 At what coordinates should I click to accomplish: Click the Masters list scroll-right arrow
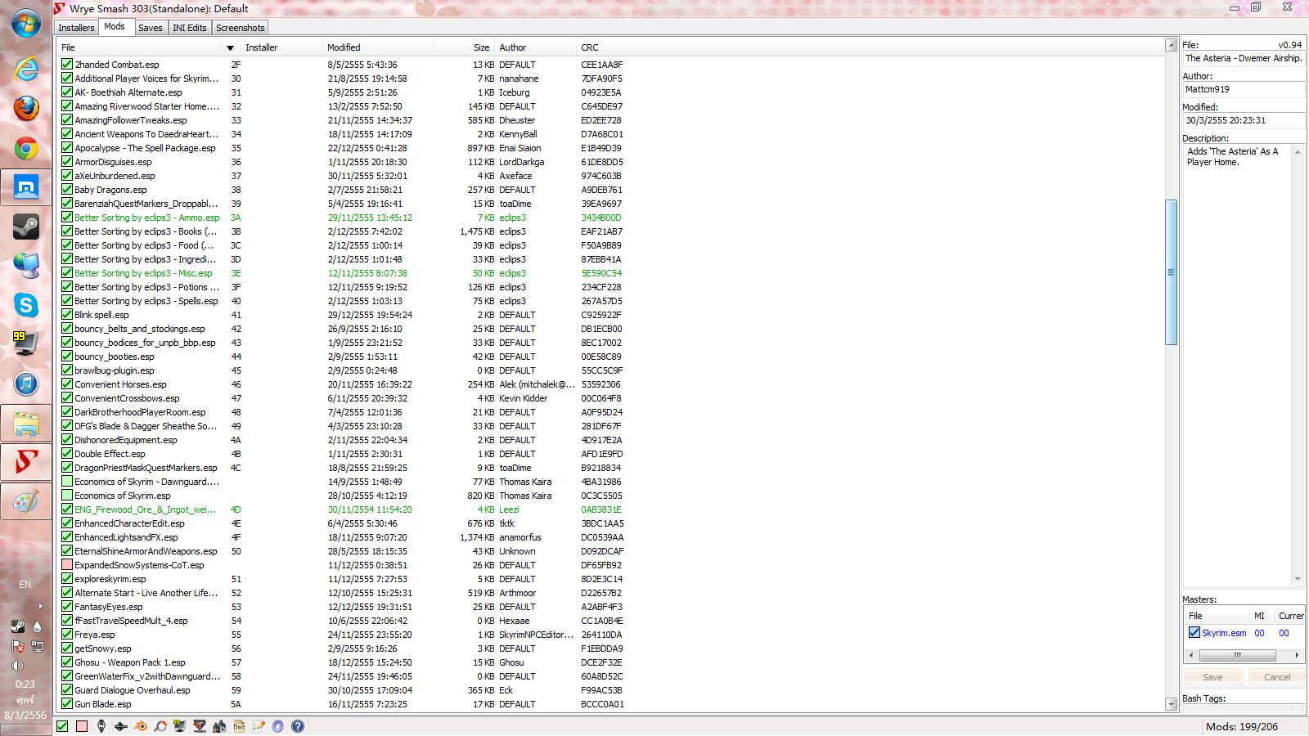tap(1298, 655)
